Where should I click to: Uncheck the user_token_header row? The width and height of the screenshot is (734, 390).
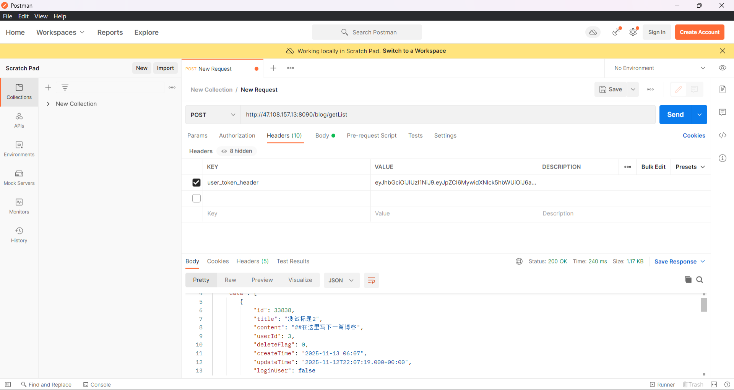[196, 183]
